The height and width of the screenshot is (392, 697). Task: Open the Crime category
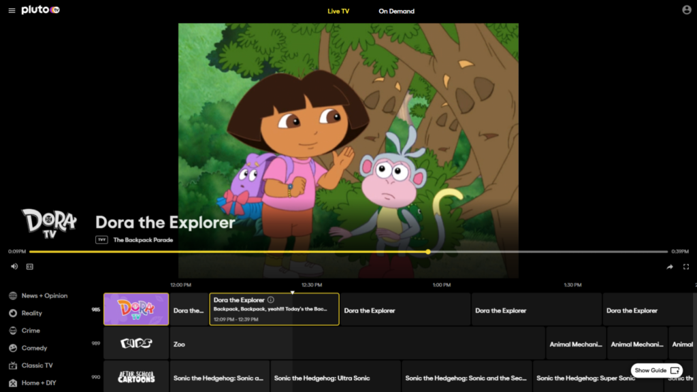[31, 331]
